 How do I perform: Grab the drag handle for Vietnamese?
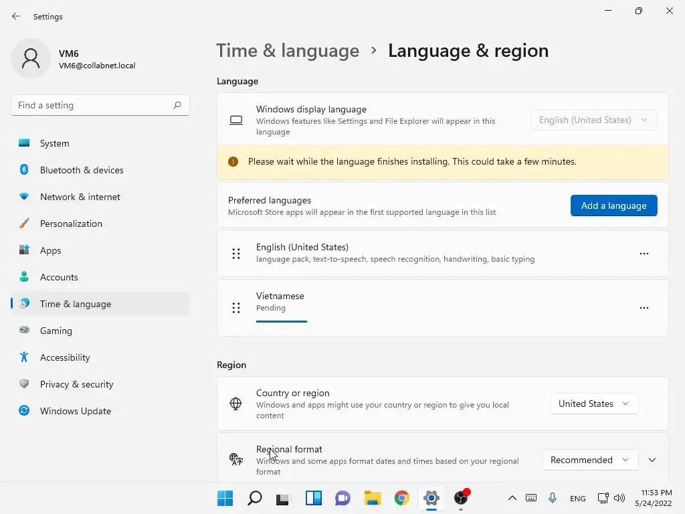click(236, 308)
